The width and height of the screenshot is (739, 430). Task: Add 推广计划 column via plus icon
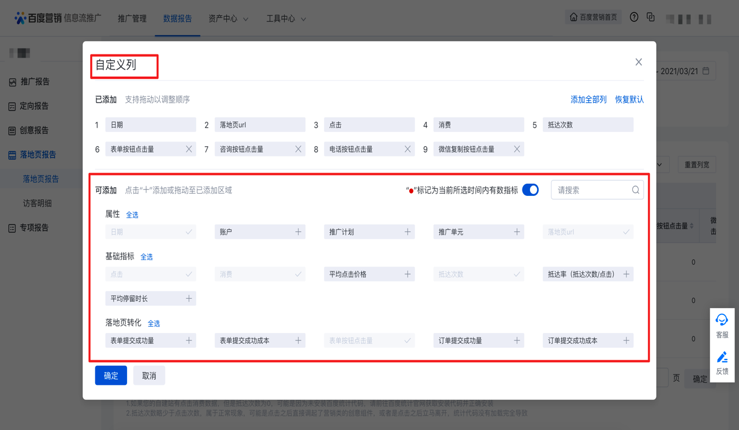(407, 232)
